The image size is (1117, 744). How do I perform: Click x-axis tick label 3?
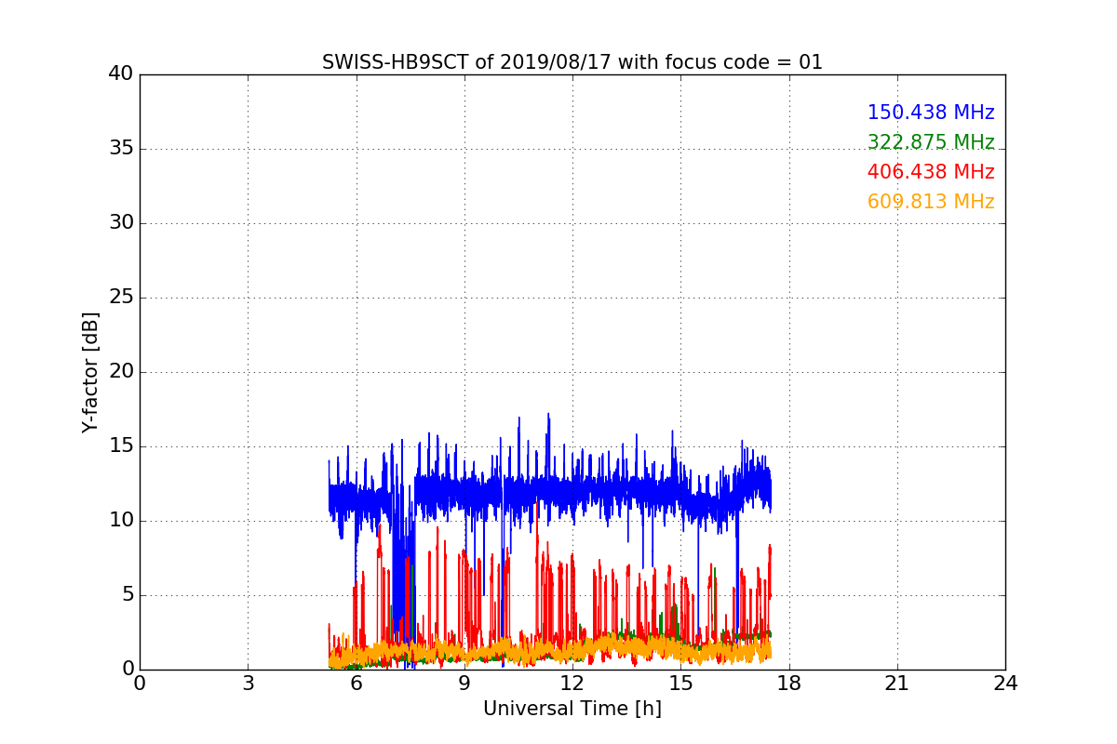click(x=248, y=684)
